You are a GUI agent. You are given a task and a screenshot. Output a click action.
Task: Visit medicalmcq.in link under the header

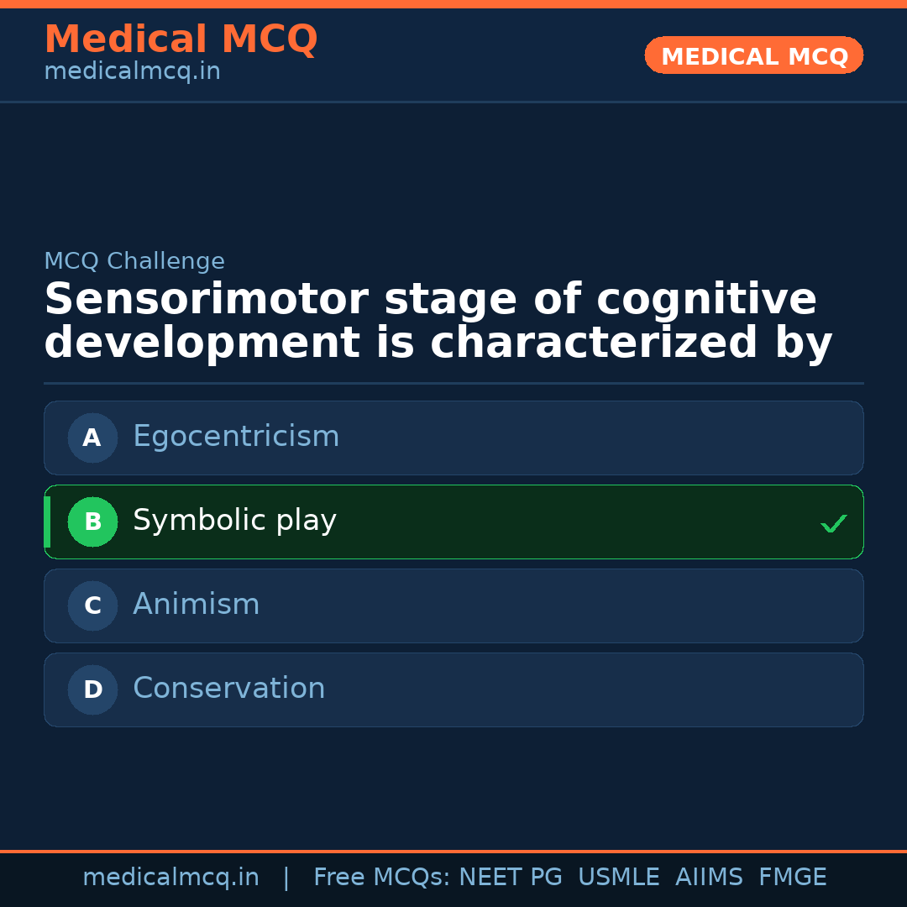[132, 71]
